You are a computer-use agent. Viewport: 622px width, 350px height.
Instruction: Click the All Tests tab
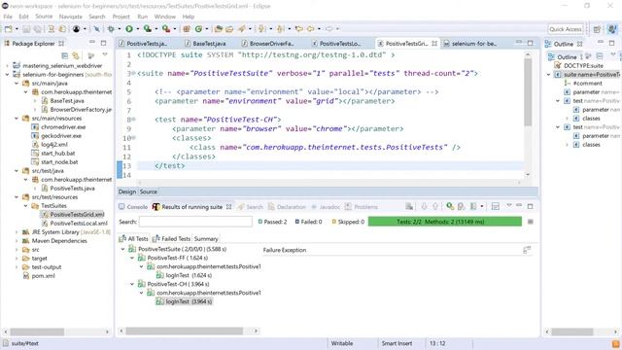coord(134,238)
